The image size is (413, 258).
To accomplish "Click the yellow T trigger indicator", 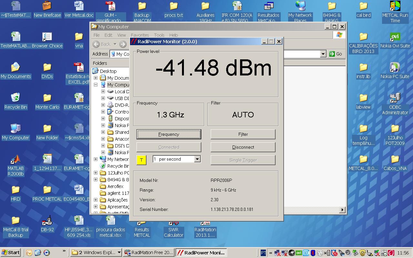I will click(141, 160).
